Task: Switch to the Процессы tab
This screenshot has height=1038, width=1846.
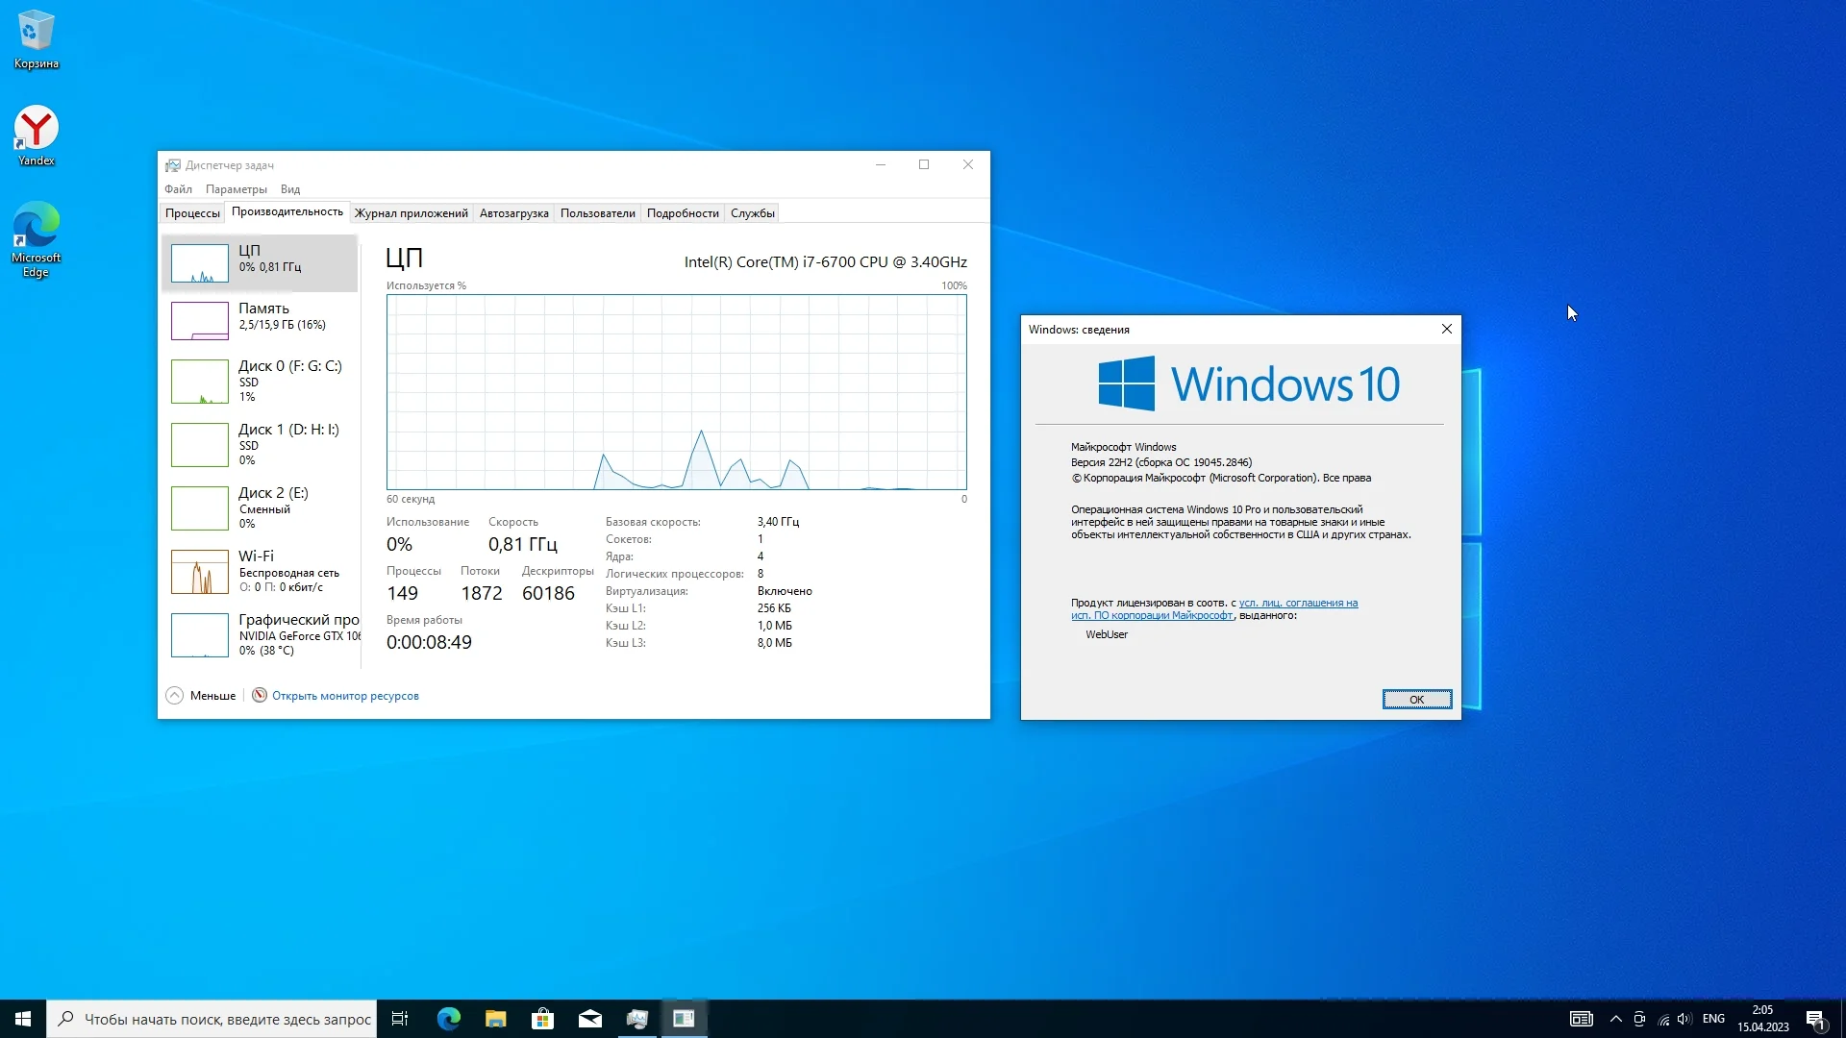Action: (x=192, y=213)
